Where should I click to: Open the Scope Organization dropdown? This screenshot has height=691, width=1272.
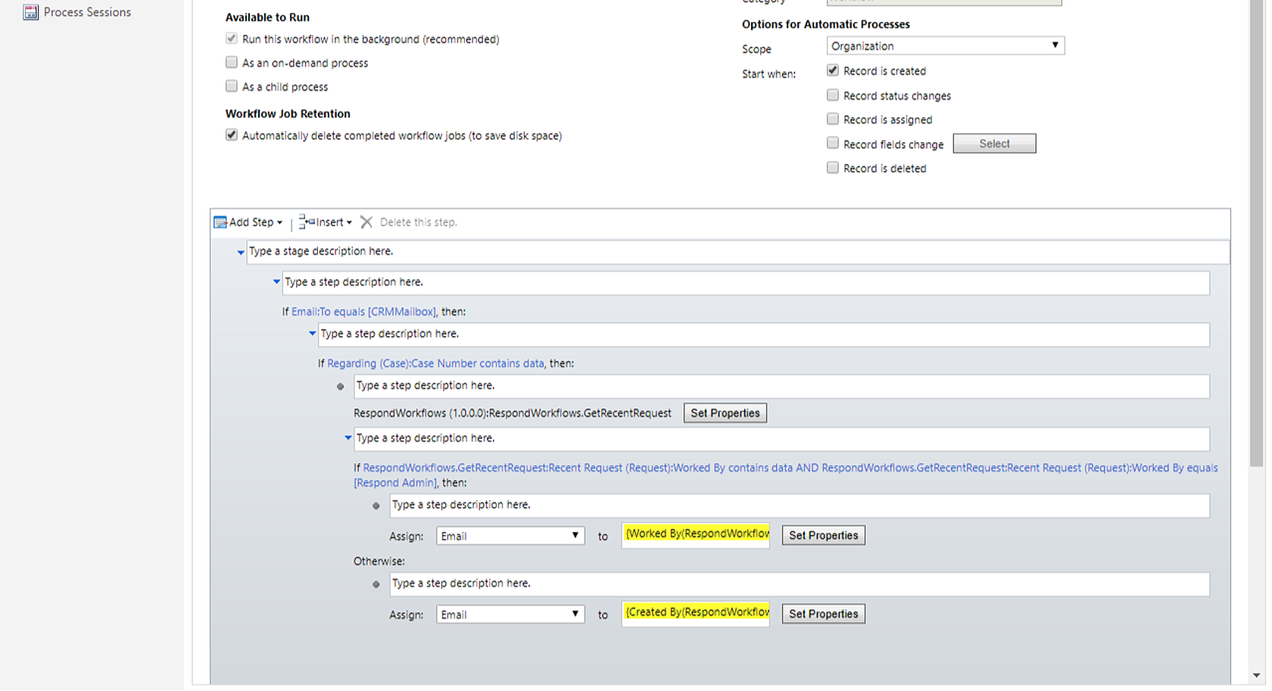946,45
